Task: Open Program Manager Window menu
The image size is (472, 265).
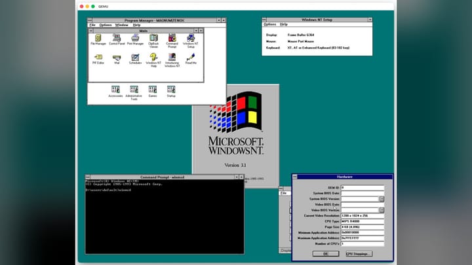Action: click(x=122, y=25)
